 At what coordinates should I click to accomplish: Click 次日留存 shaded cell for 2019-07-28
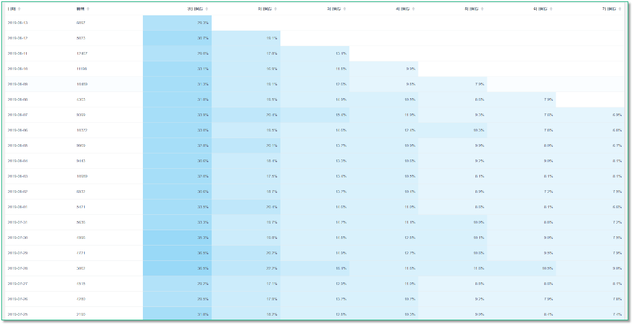178,268
